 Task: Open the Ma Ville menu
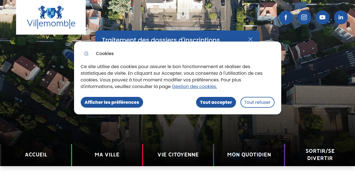pos(107,155)
